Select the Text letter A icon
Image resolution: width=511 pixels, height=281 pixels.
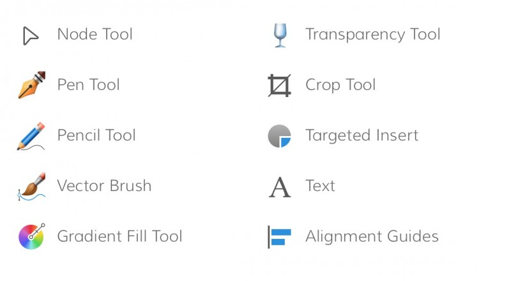tap(280, 187)
